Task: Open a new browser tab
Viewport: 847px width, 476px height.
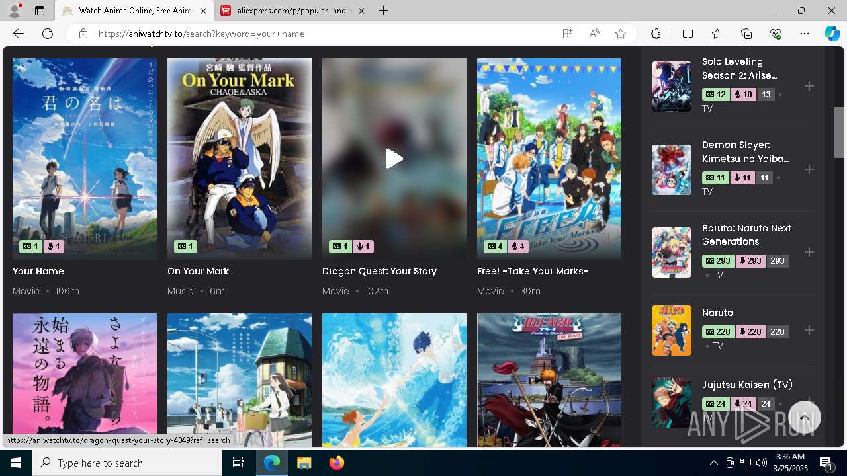Action: point(384,11)
